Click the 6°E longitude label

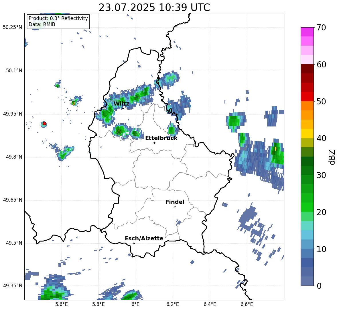[135, 304]
